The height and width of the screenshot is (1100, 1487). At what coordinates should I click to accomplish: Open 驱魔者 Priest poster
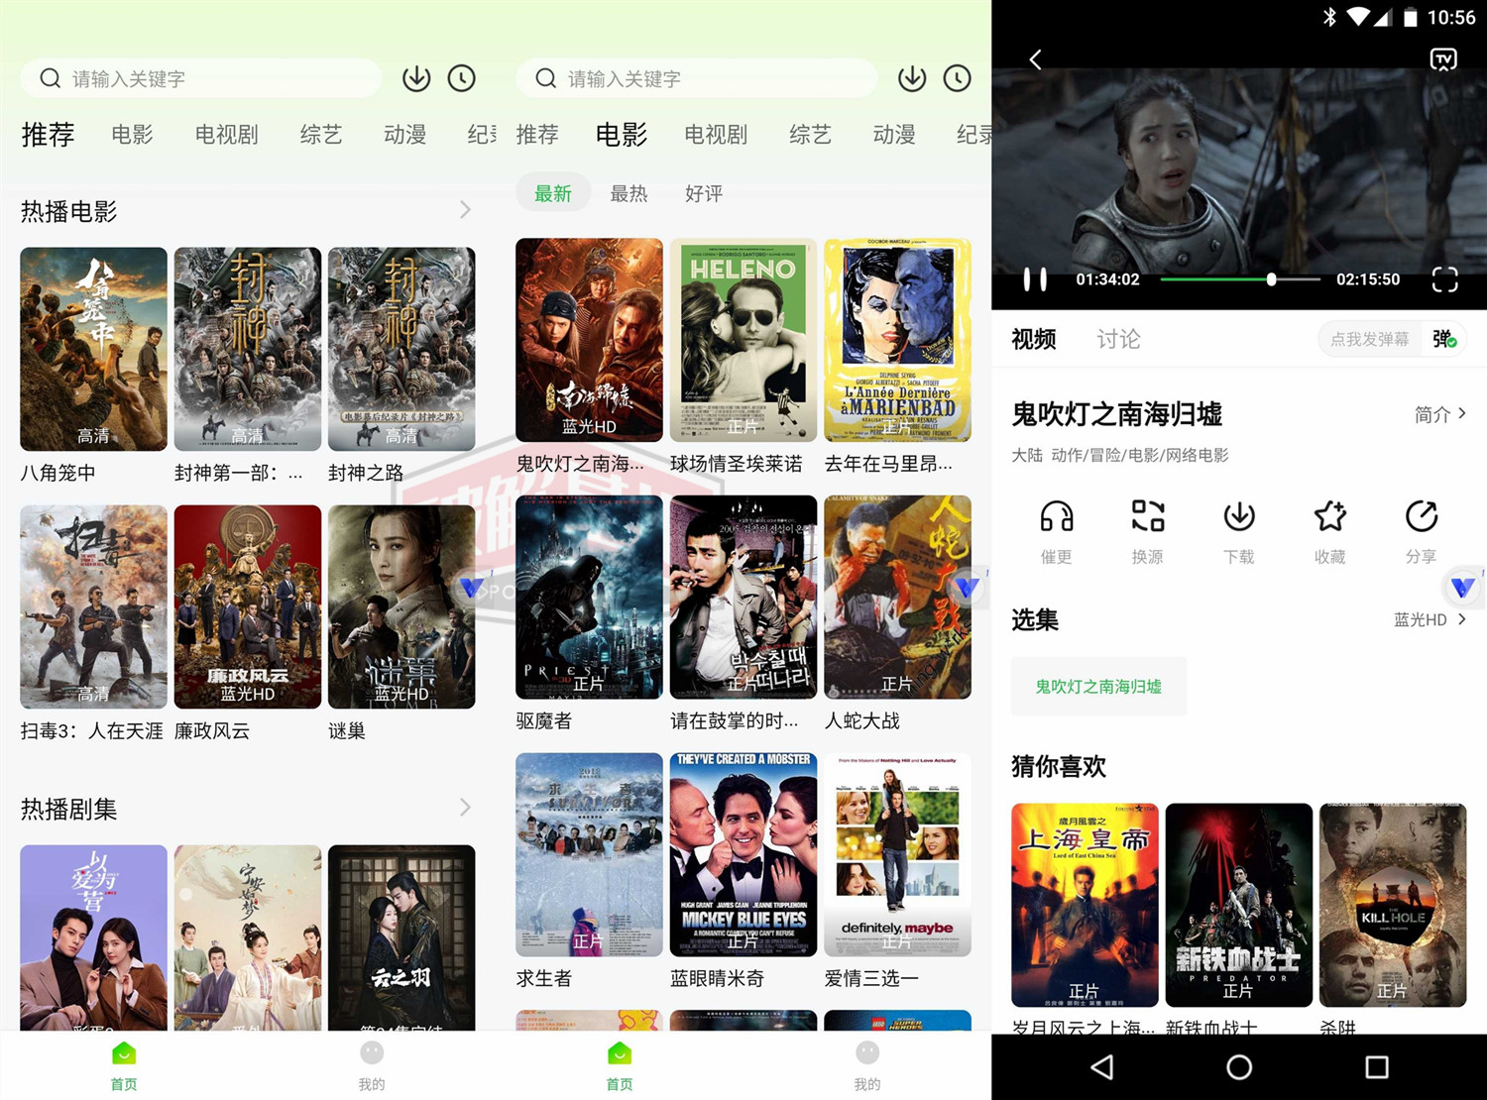[589, 598]
